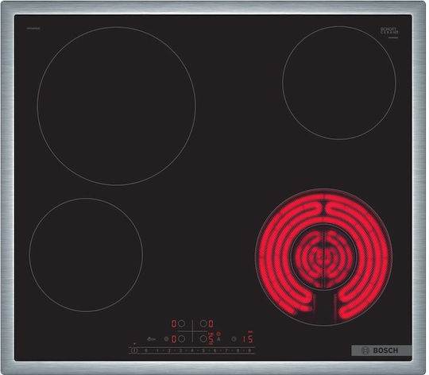Set heat level 7 on touch slider
This screenshot has height=375, width=429.
(226, 350)
